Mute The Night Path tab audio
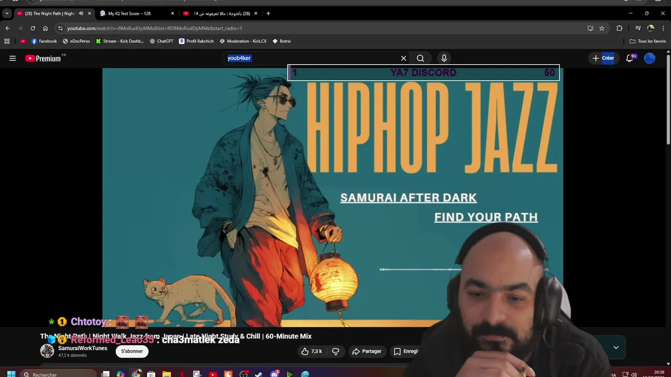This screenshot has width=671, height=377. coord(81,13)
